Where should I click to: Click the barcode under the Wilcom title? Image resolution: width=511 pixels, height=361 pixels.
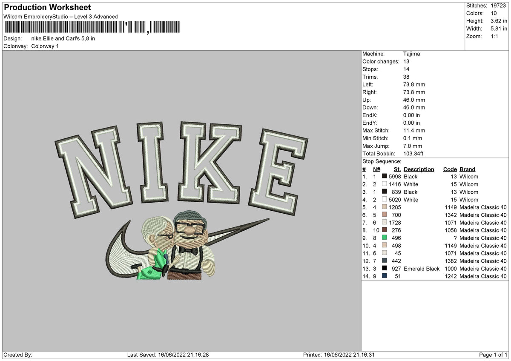(x=92, y=28)
